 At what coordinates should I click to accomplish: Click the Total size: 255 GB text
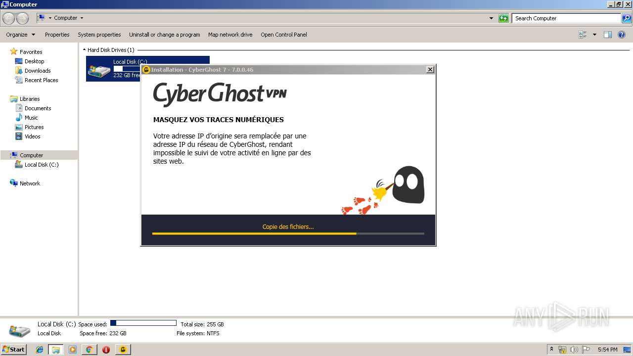(x=202, y=324)
